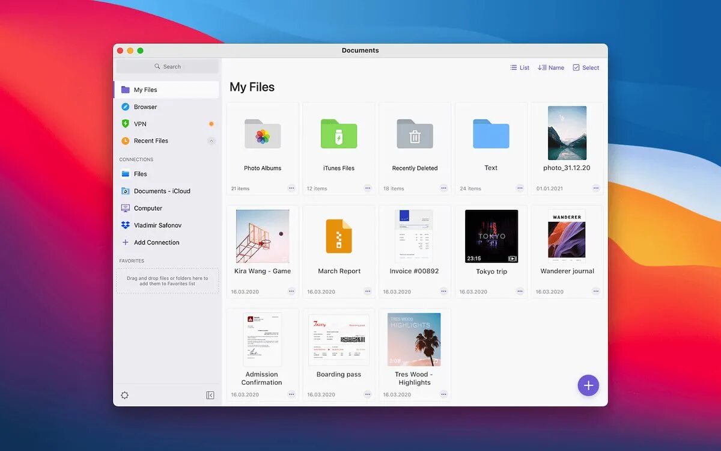Screen dimensions: 721x451
Task: Open more options for Tres Wood - Highlights
Action: point(443,394)
